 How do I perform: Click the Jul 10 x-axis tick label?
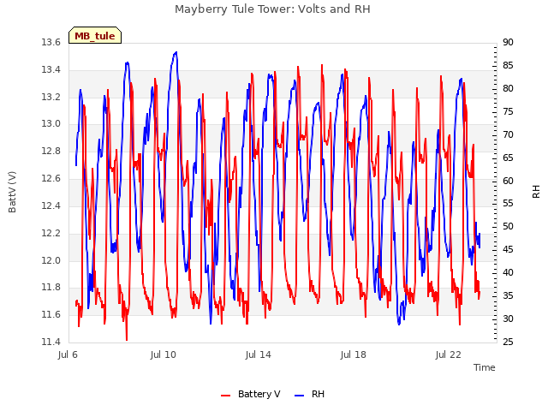pos(164,354)
